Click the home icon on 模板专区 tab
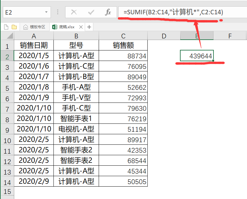Viewport: 247px width, 199px height. tap(26, 27)
